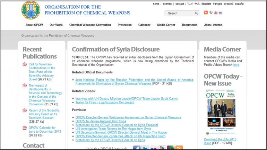
Task: Click PDF icon next to OPCW Calendar
Action: (25, 127)
